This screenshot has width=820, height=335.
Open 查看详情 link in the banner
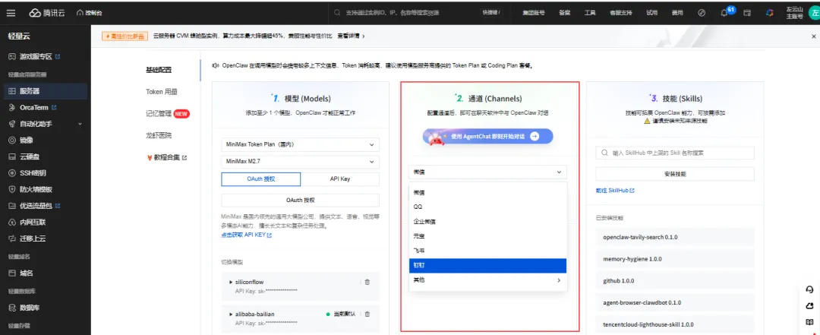[x=350, y=36]
